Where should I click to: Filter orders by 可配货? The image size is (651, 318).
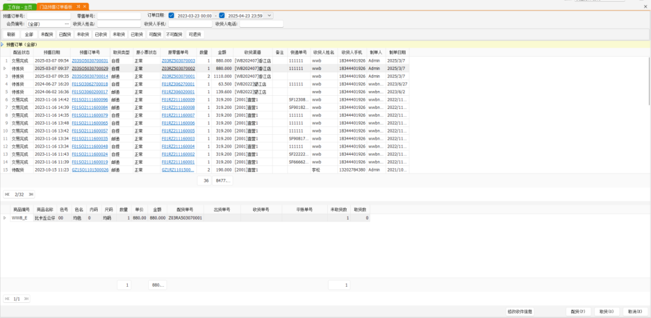pos(155,34)
